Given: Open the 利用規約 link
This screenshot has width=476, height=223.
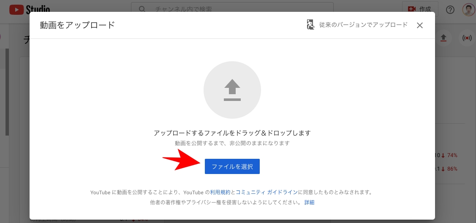Looking at the screenshot, I should [220, 192].
